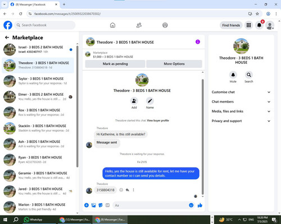Open the emoji picker in message box
The image size is (281, 224).
point(191,206)
